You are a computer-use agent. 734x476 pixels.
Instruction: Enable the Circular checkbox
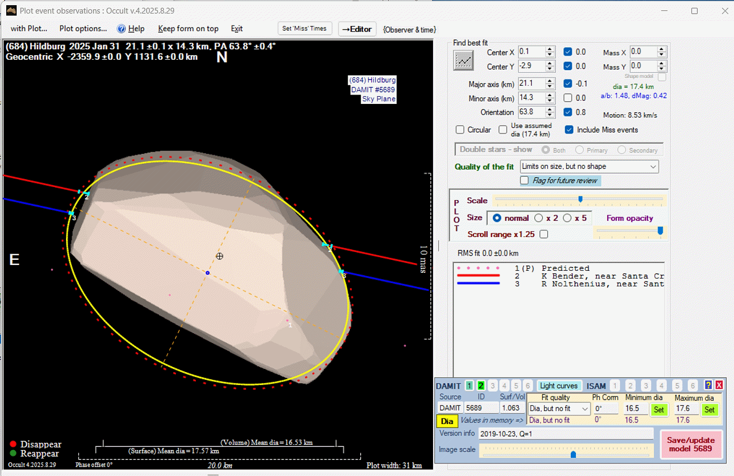[x=460, y=130]
